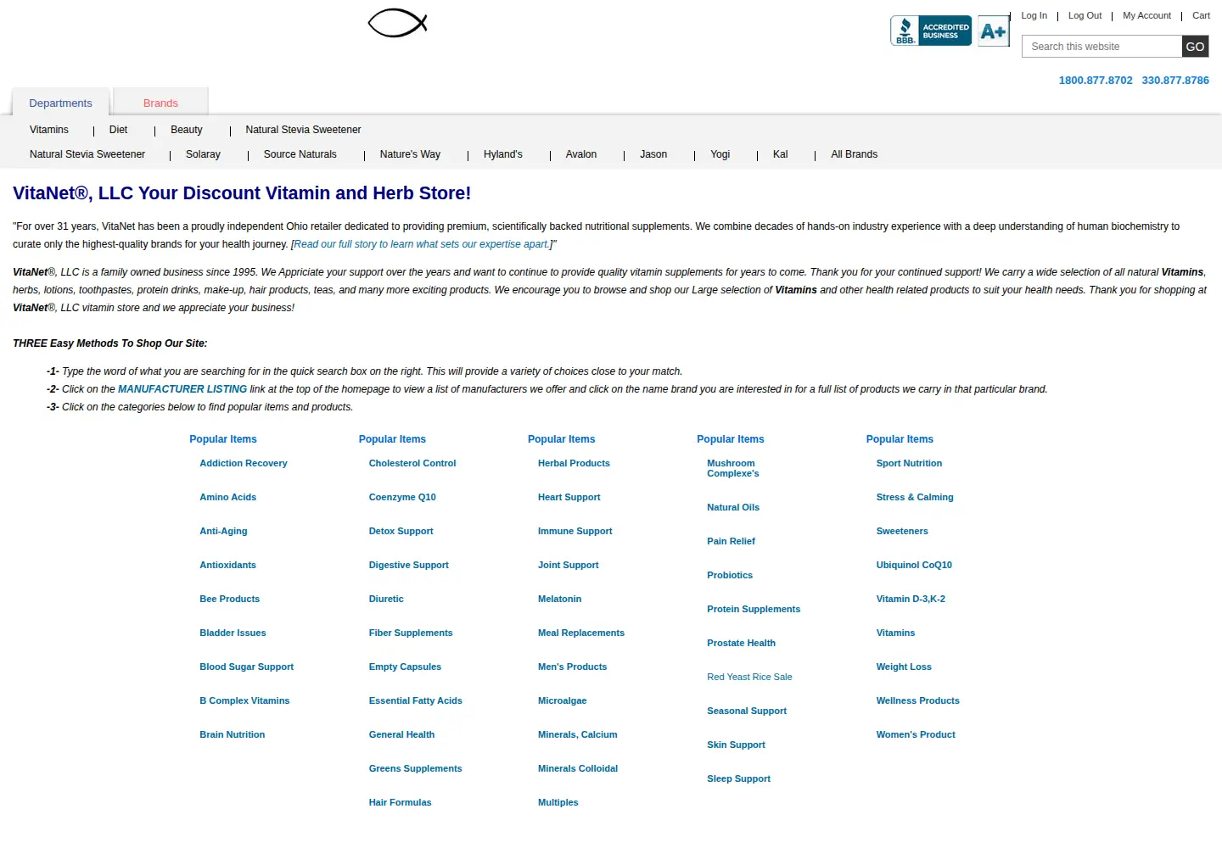Open the Herbal Products category
The height and width of the screenshot is (848, 1222).
pyautogui.click(x=574, y=464)
